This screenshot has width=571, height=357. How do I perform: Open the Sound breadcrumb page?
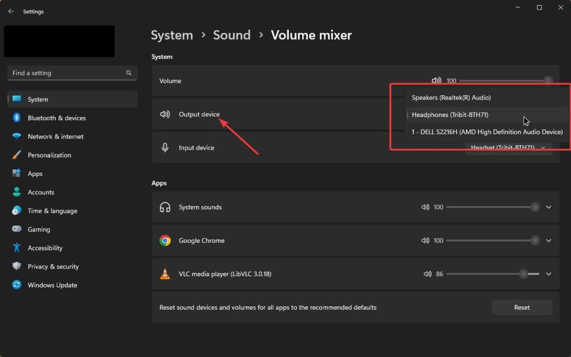click(x=232, y=35)
